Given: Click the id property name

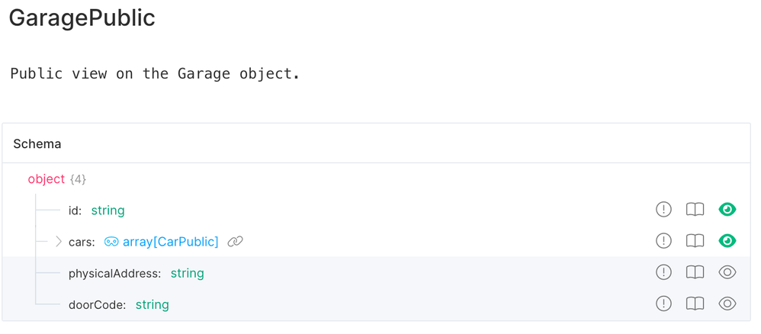Looking at the screenshot, I should (74, 210).
